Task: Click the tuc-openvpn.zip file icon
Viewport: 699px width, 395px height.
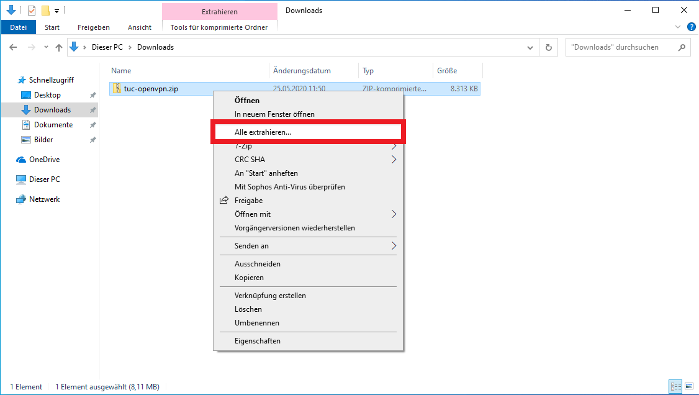Action: pos(117,89)
